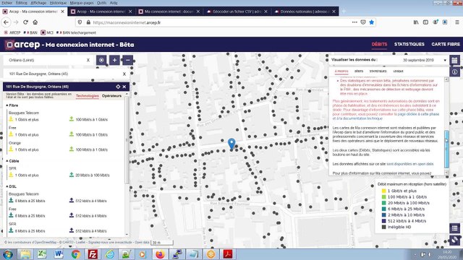Screen dimensions: 463x260
Task: Open the Firefox hamburger menu
Action: [456, 22]
